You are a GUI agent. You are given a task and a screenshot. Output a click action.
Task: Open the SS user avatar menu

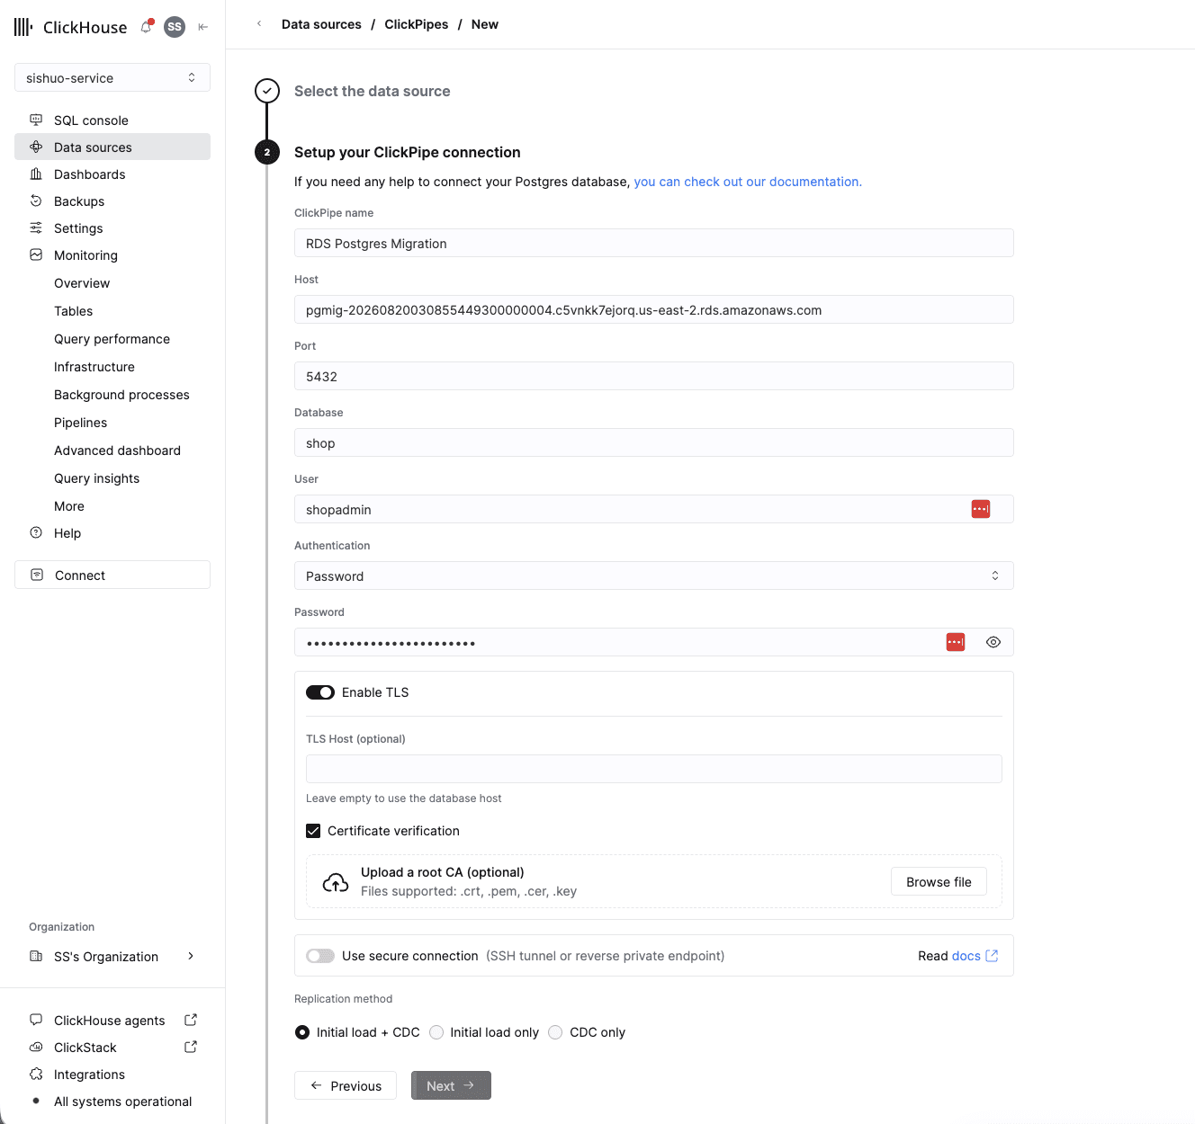pyautogui.click(x=175, y=27)
